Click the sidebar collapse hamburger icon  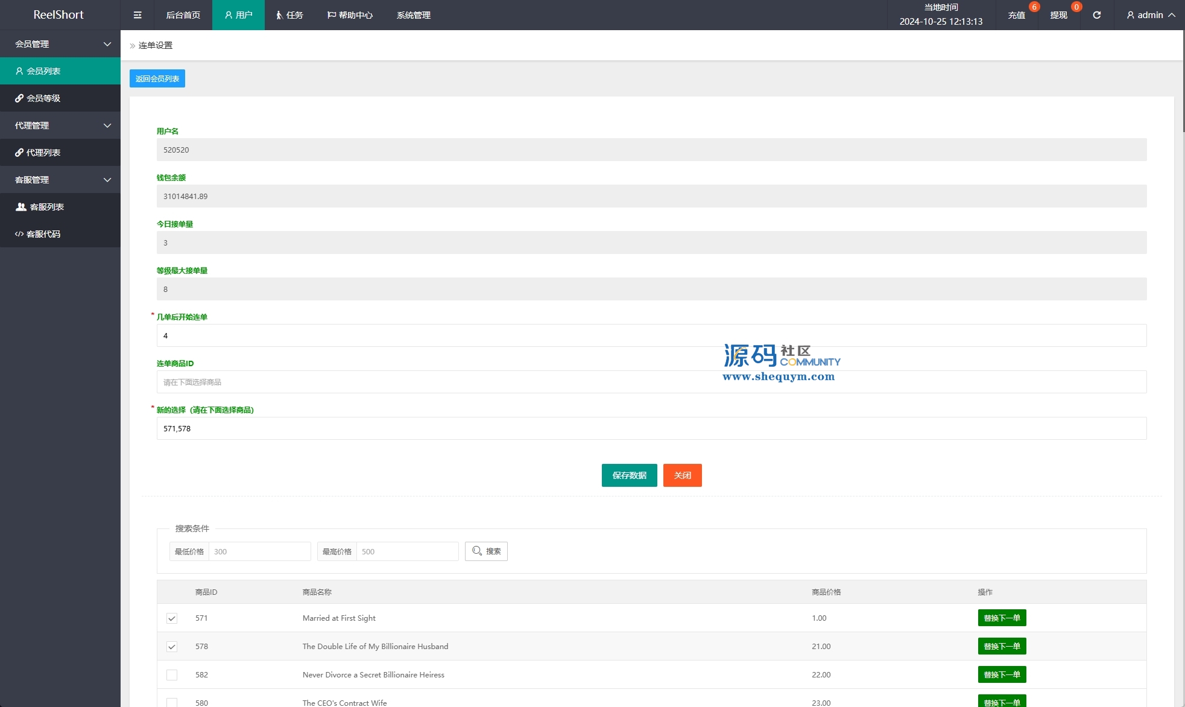[137, 15]
